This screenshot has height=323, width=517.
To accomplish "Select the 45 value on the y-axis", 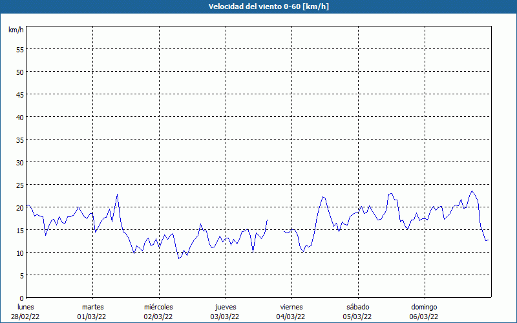I will tap(20, 95).
